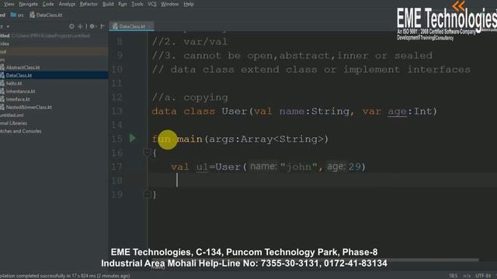
Task: Open the Build menu
Action: pyautogui.click(x=108, y=4)
